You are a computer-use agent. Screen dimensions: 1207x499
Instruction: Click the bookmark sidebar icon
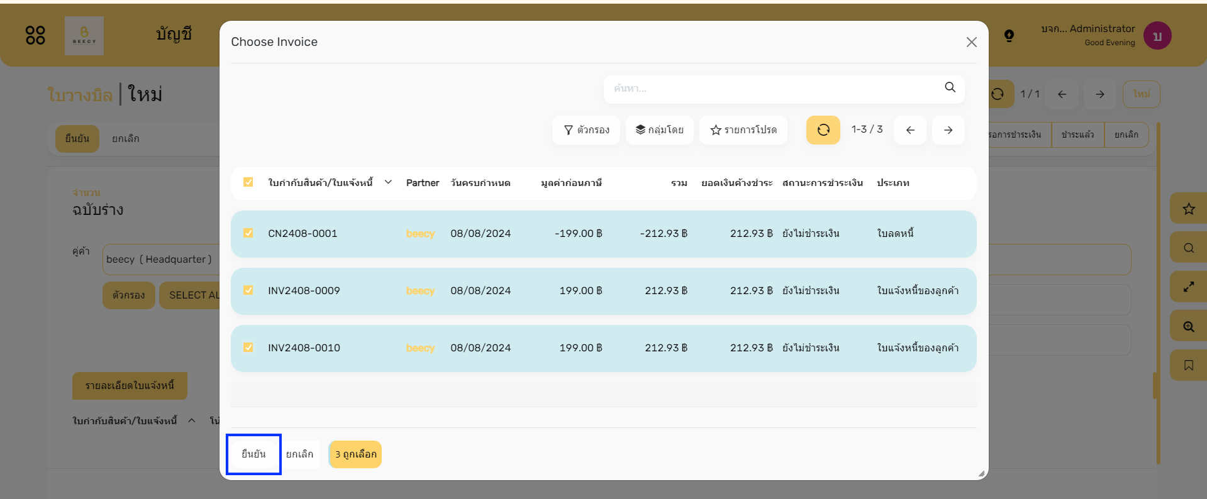tap(1189, 365)
